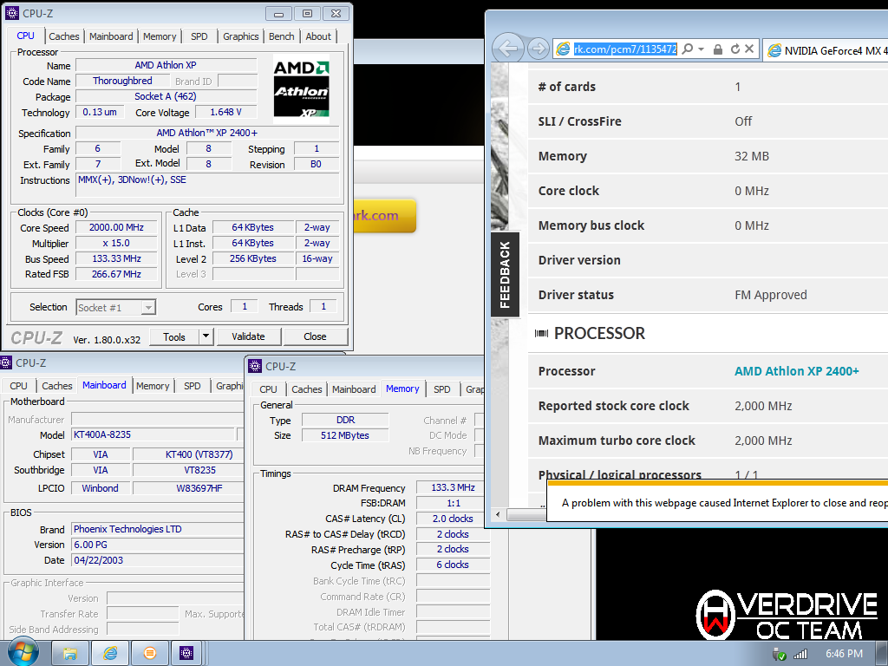
Task: Click the search magnifier in IE address bar
Action: (687, 49)
